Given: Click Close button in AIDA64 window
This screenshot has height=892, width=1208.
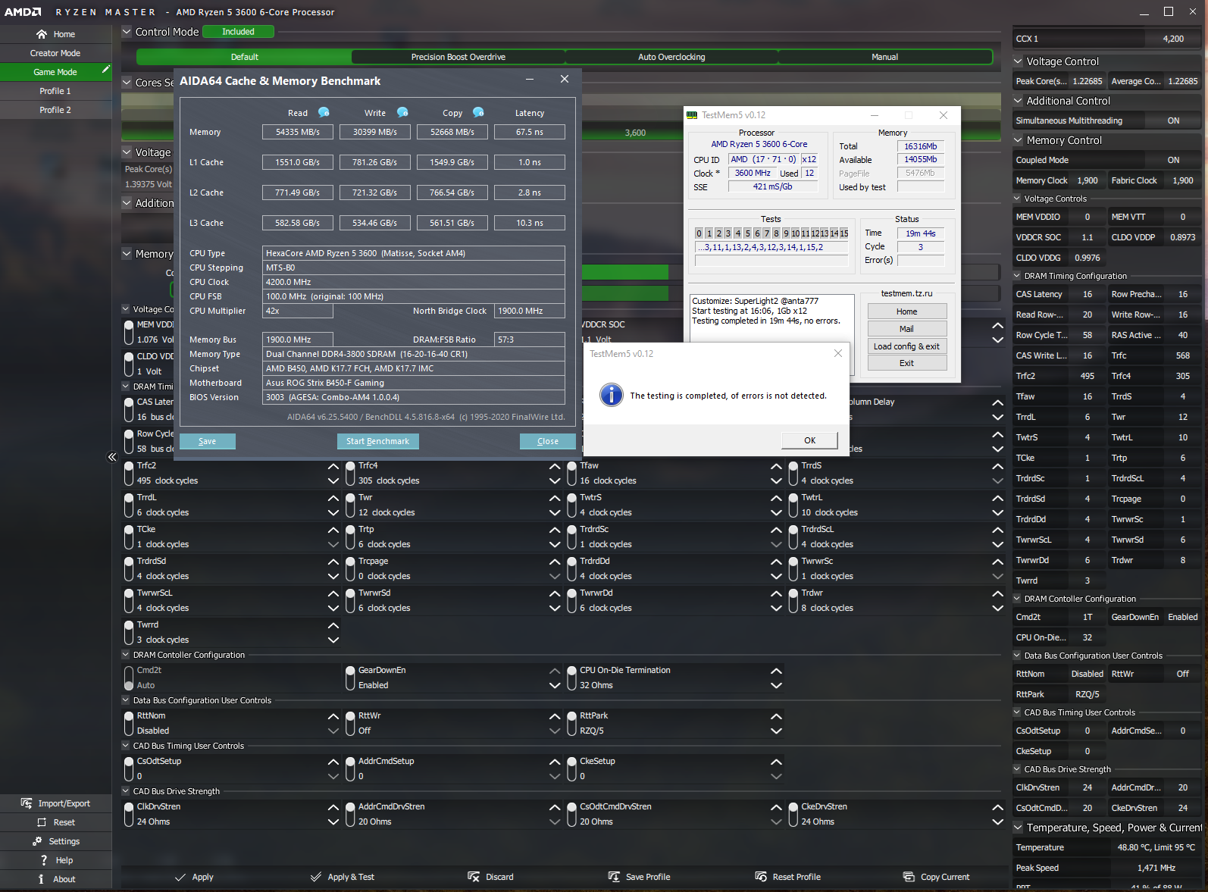Looking at the screenshot, I should click(548, 441).
